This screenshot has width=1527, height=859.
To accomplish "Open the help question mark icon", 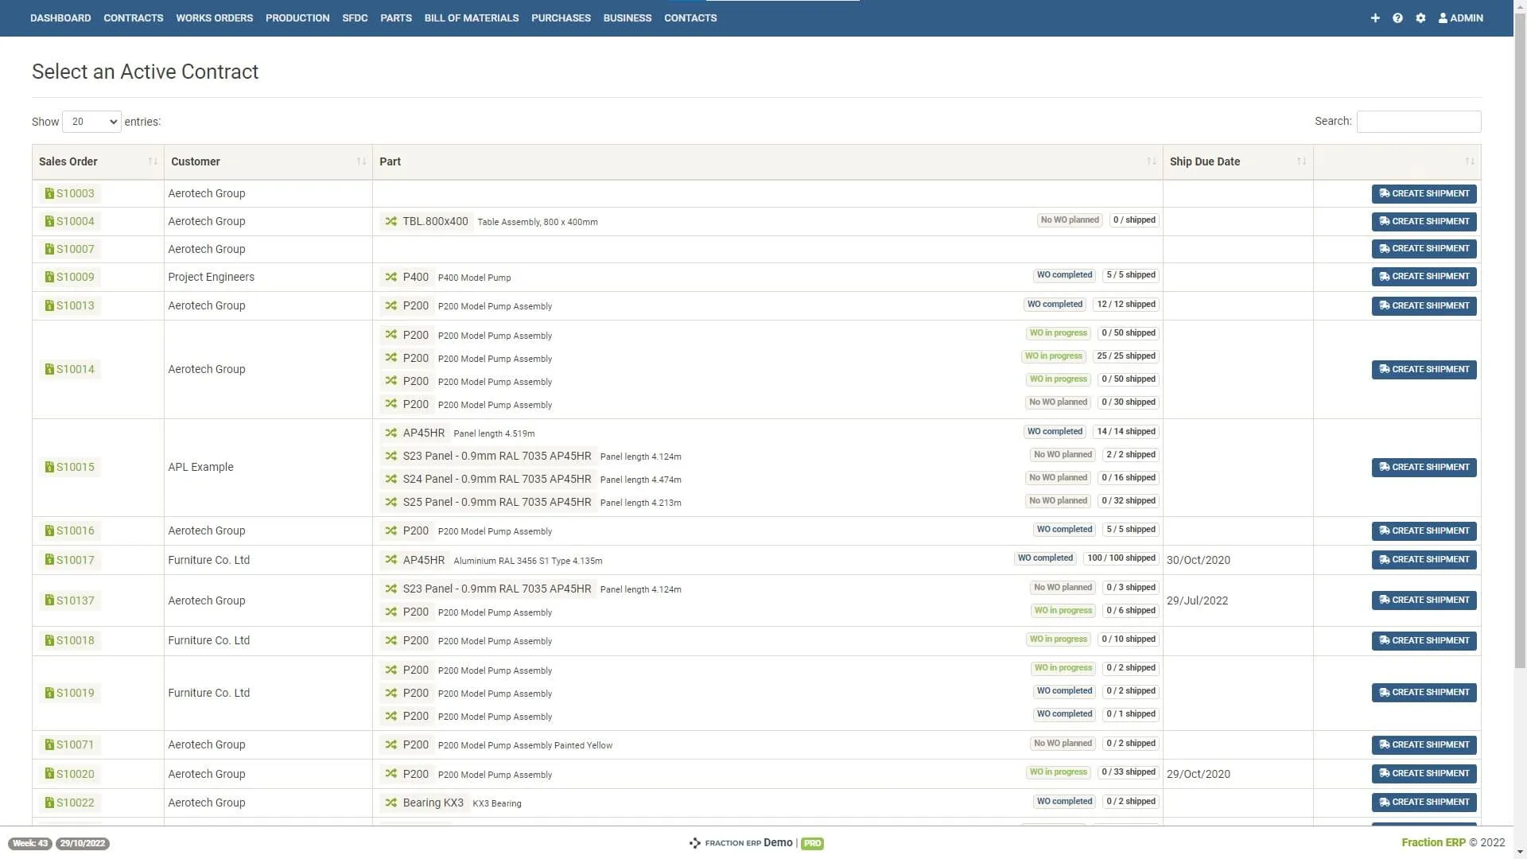I will point(1397,17).
